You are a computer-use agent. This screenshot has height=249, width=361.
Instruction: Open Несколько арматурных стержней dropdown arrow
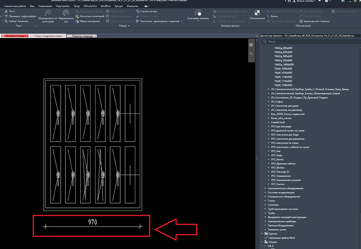(x=181, y=21)
